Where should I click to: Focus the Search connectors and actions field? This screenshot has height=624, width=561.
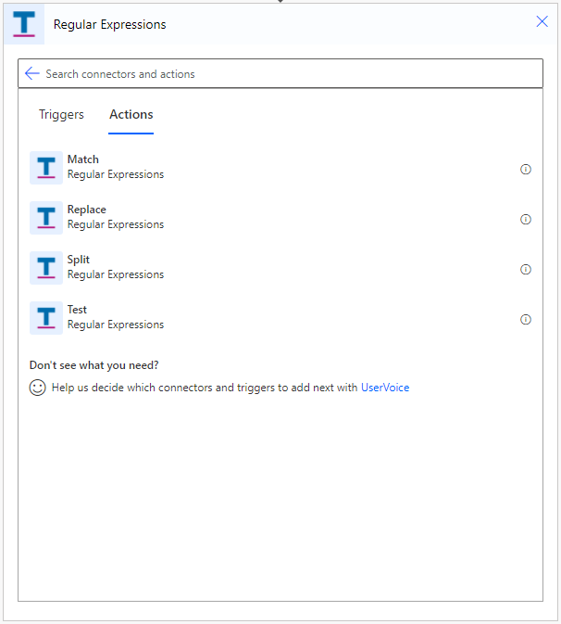[280, 73]
